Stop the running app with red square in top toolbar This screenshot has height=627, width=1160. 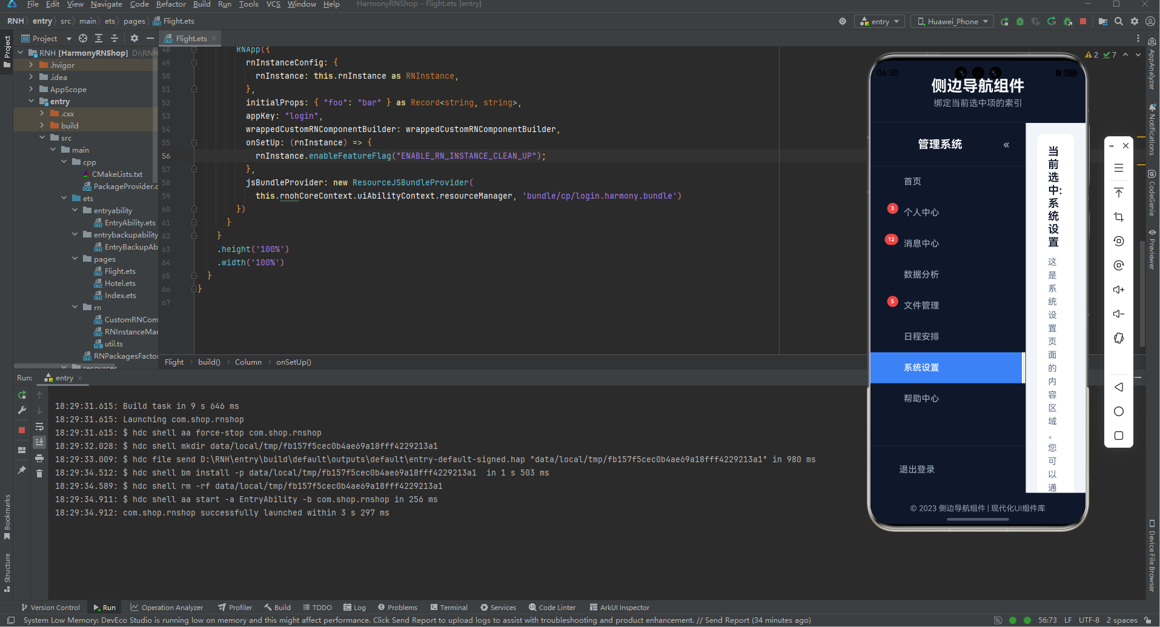[x=1083, y=21]
